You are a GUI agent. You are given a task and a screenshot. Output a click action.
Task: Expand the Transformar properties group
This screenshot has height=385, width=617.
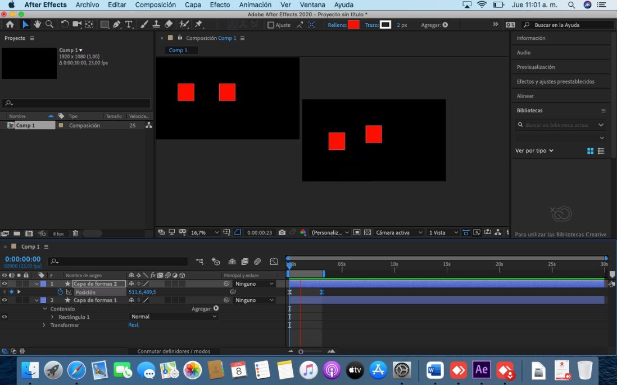pyautogui.click(x=43, y=326)
